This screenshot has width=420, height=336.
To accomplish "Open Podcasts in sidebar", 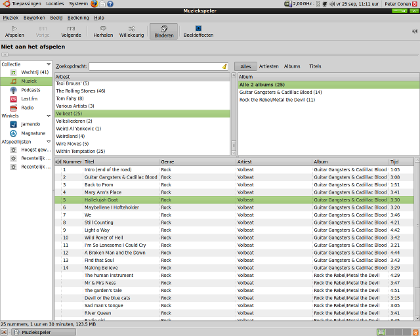I will pyautogui.click(x=26, y=90).
